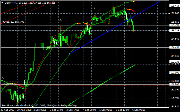This screenshot has height=112, width=180.
Task: Click the 2 Sep 09:00 time label
Action: point(40,110)
